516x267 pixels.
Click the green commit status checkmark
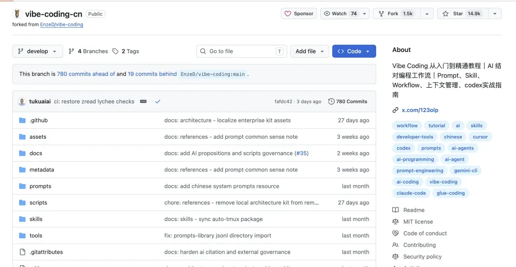[x=158, y=102]
